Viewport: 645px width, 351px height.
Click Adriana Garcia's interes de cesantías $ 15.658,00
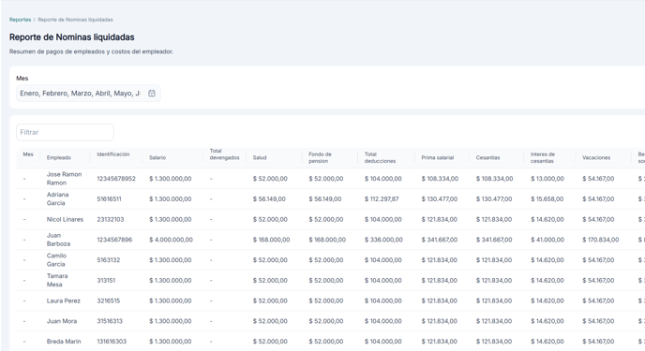tap(547, 198)
